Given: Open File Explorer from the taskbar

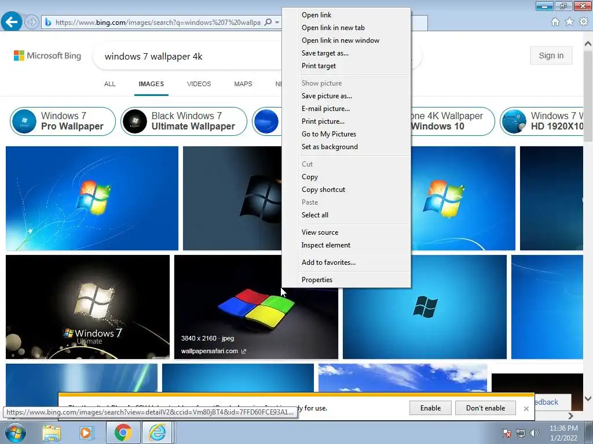Looking at the screenshot, I should click(52, 433).
